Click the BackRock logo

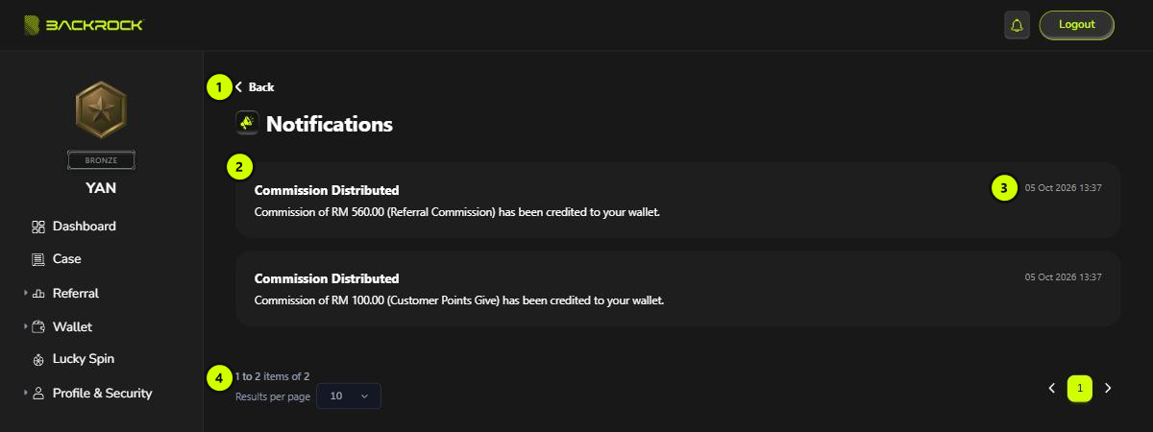click(x=83, y=25)
